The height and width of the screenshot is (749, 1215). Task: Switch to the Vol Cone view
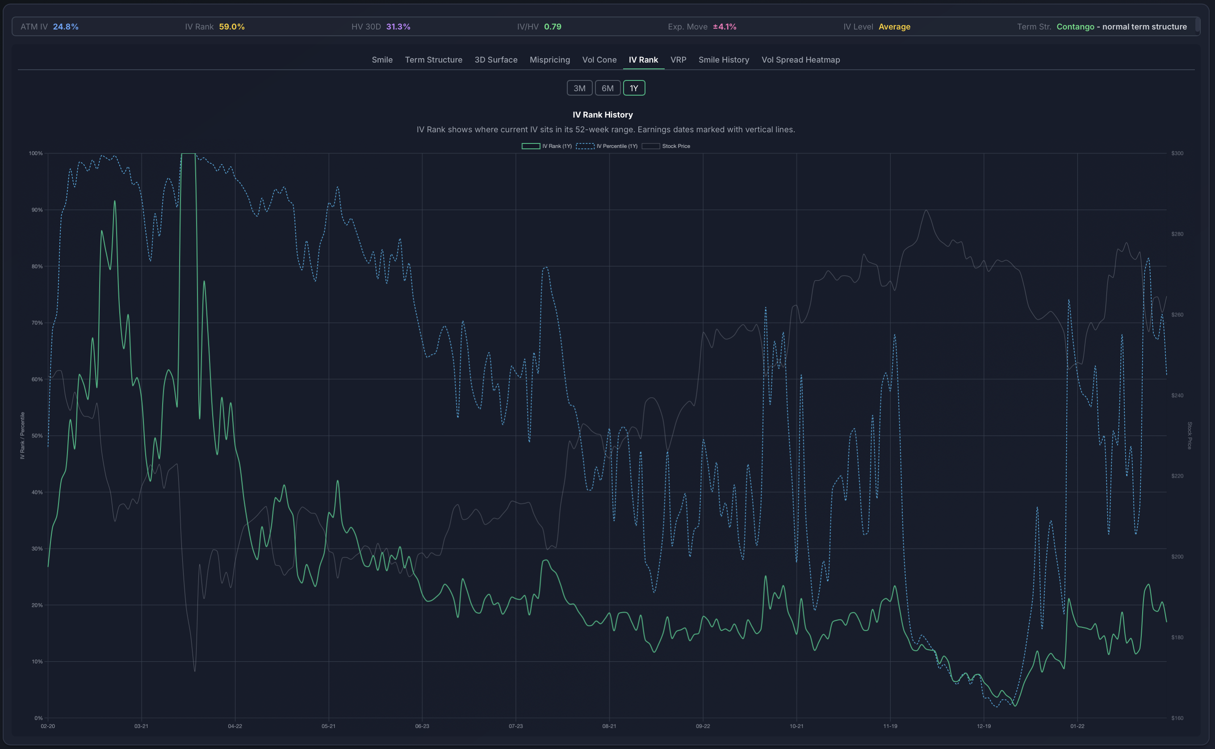(599, 60)
